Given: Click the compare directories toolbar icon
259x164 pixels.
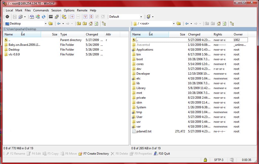Looking at the screenshot, I should point(32,17).
